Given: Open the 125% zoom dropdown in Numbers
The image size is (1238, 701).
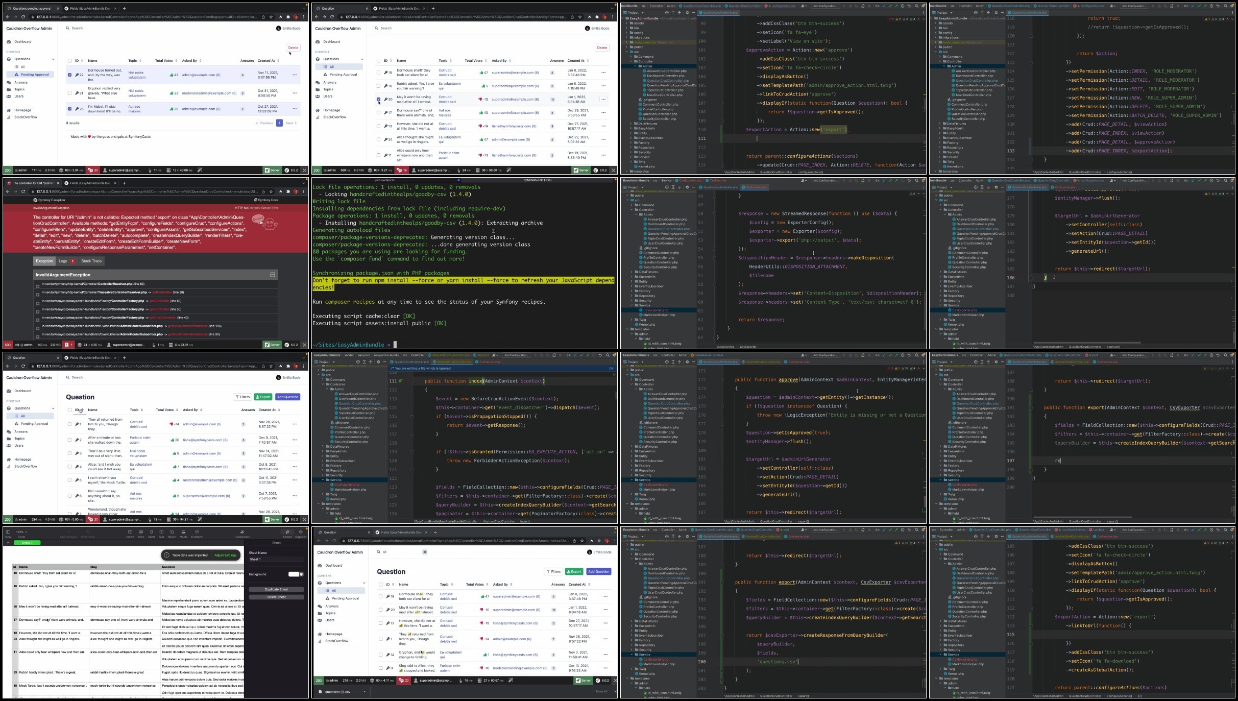Looking at the screenshot, I should pyautogui.click(x=21, y=532).
